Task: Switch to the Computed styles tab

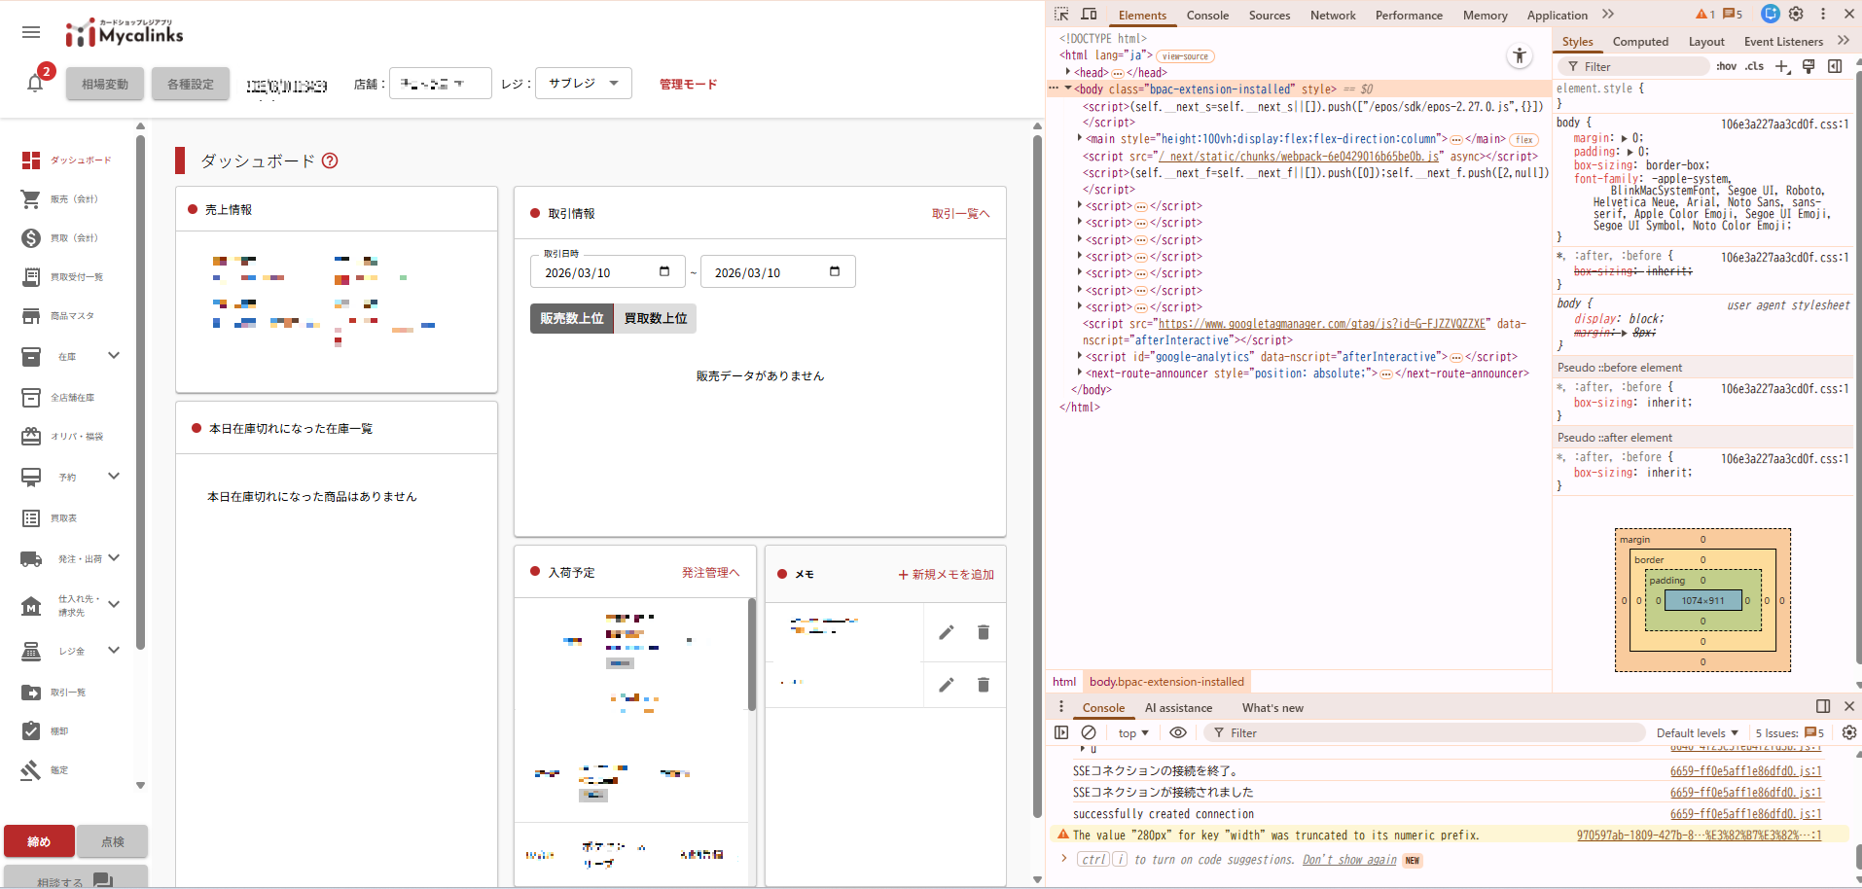Action: pos(1639,42)
